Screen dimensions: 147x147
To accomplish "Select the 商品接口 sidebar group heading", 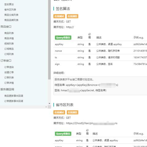I will coord(6,27).
